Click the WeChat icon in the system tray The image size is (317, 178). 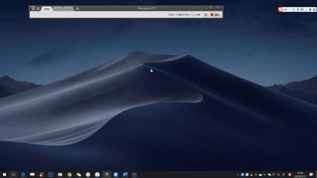269,175
